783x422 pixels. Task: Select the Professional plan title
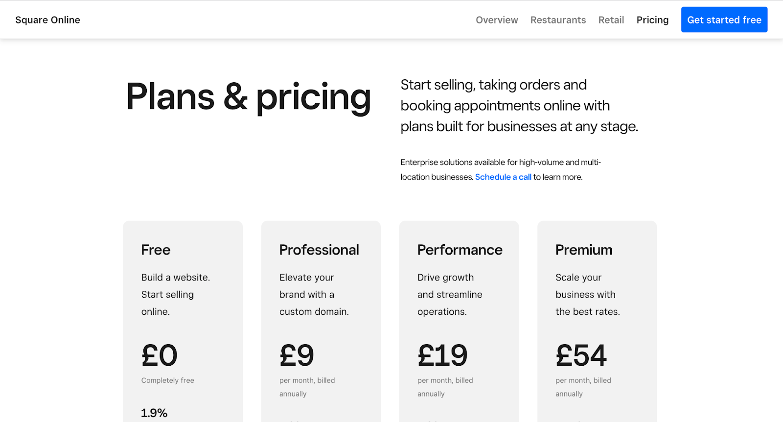point(319,250)
